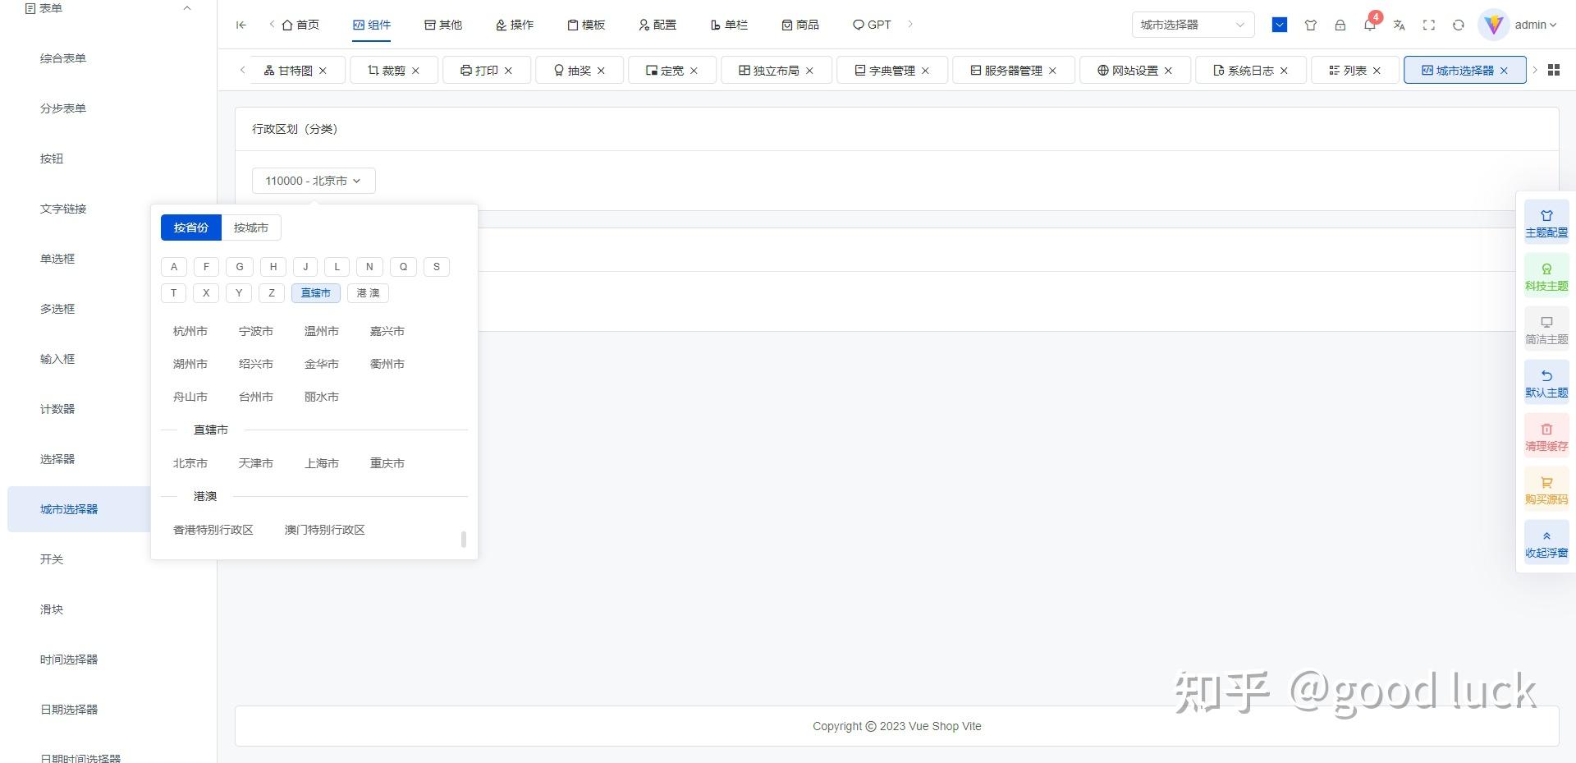Close the 定宽 tab
Viewport: 1576px width, 763px height.
[x=694, y=71]
